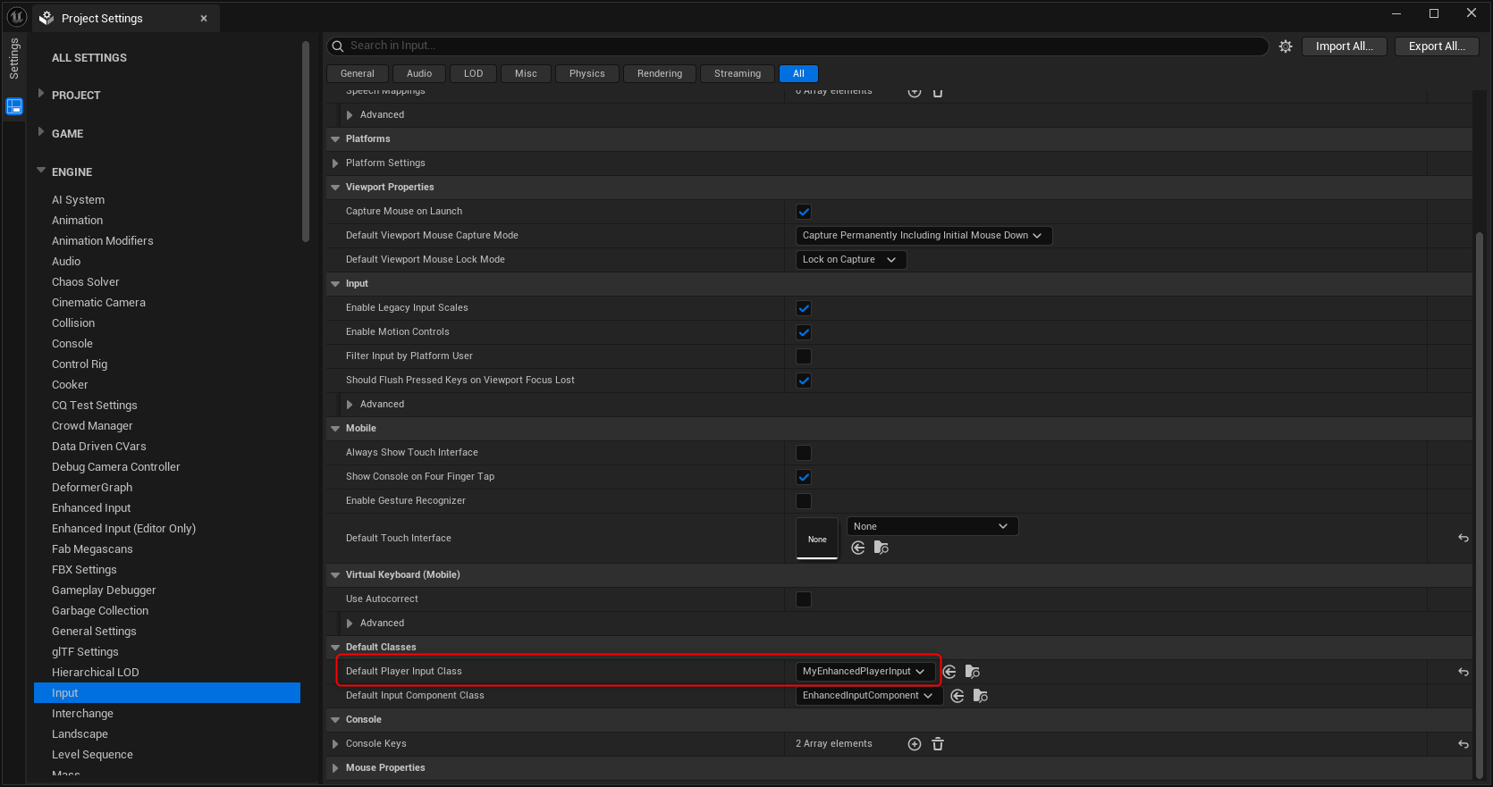Enable Use Autocorrect checkbox
The height and width of the screenshot is (787, 1493).
click(804, 599)
